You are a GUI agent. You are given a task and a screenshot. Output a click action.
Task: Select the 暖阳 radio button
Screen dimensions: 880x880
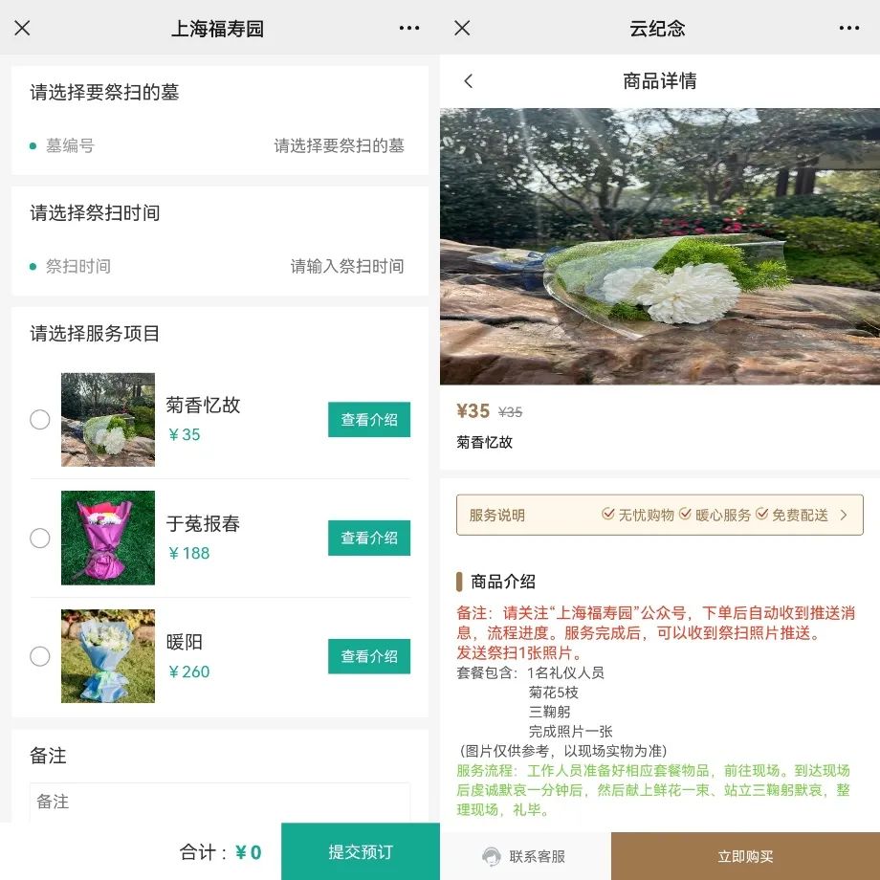[40, 657]
